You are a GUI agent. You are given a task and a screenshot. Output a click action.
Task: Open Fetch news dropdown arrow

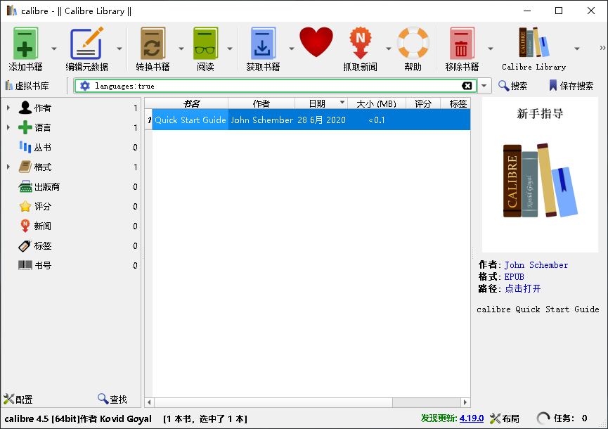(x=388, y=49)
